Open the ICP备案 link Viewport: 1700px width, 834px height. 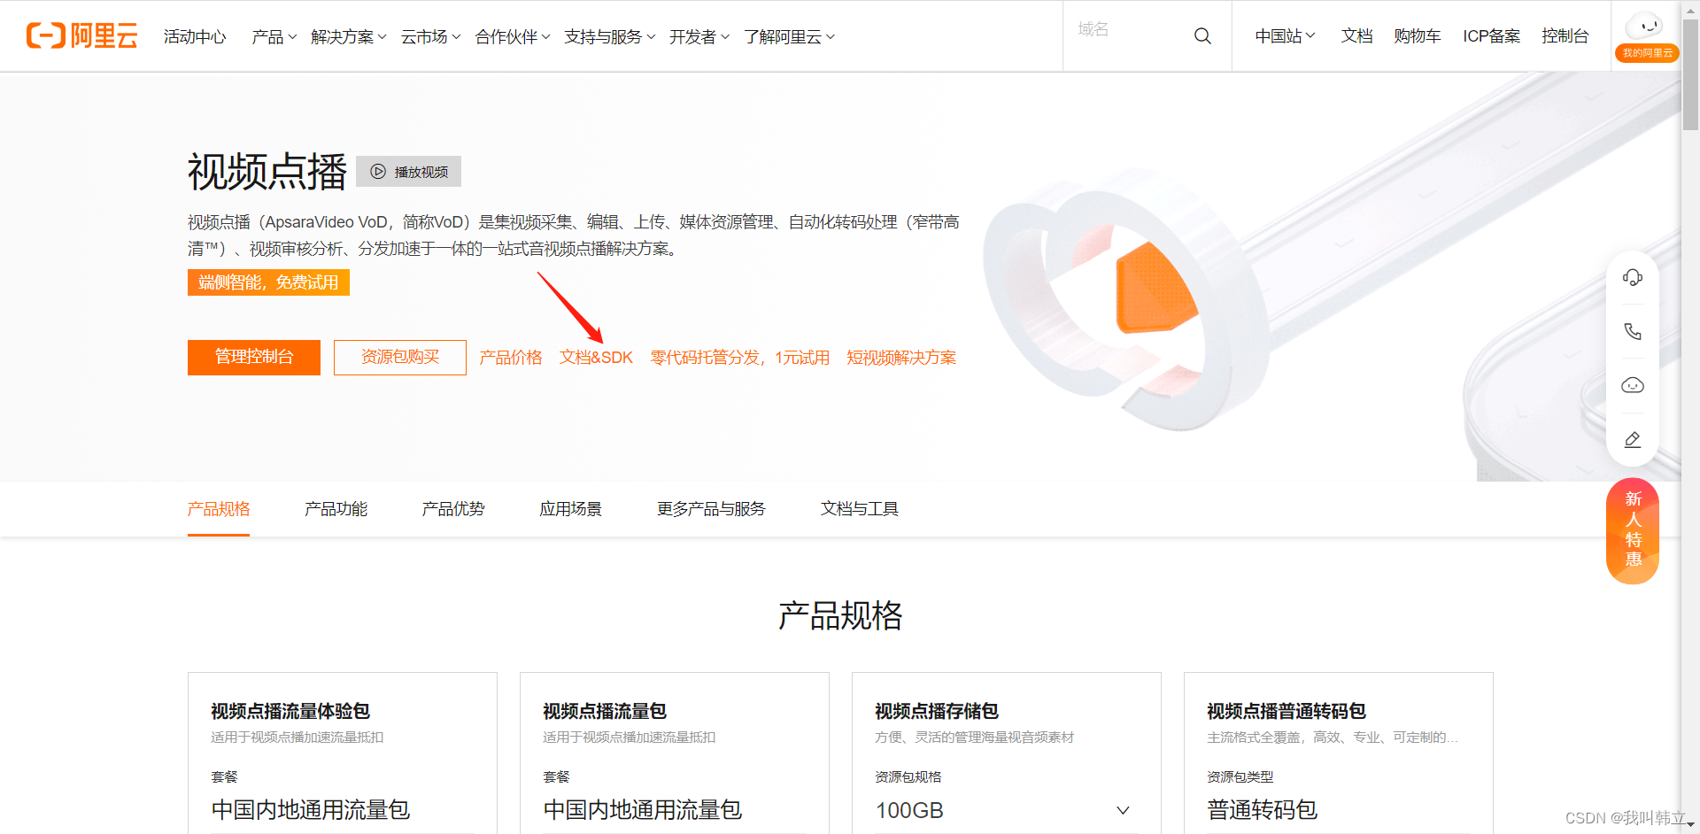1491,35
